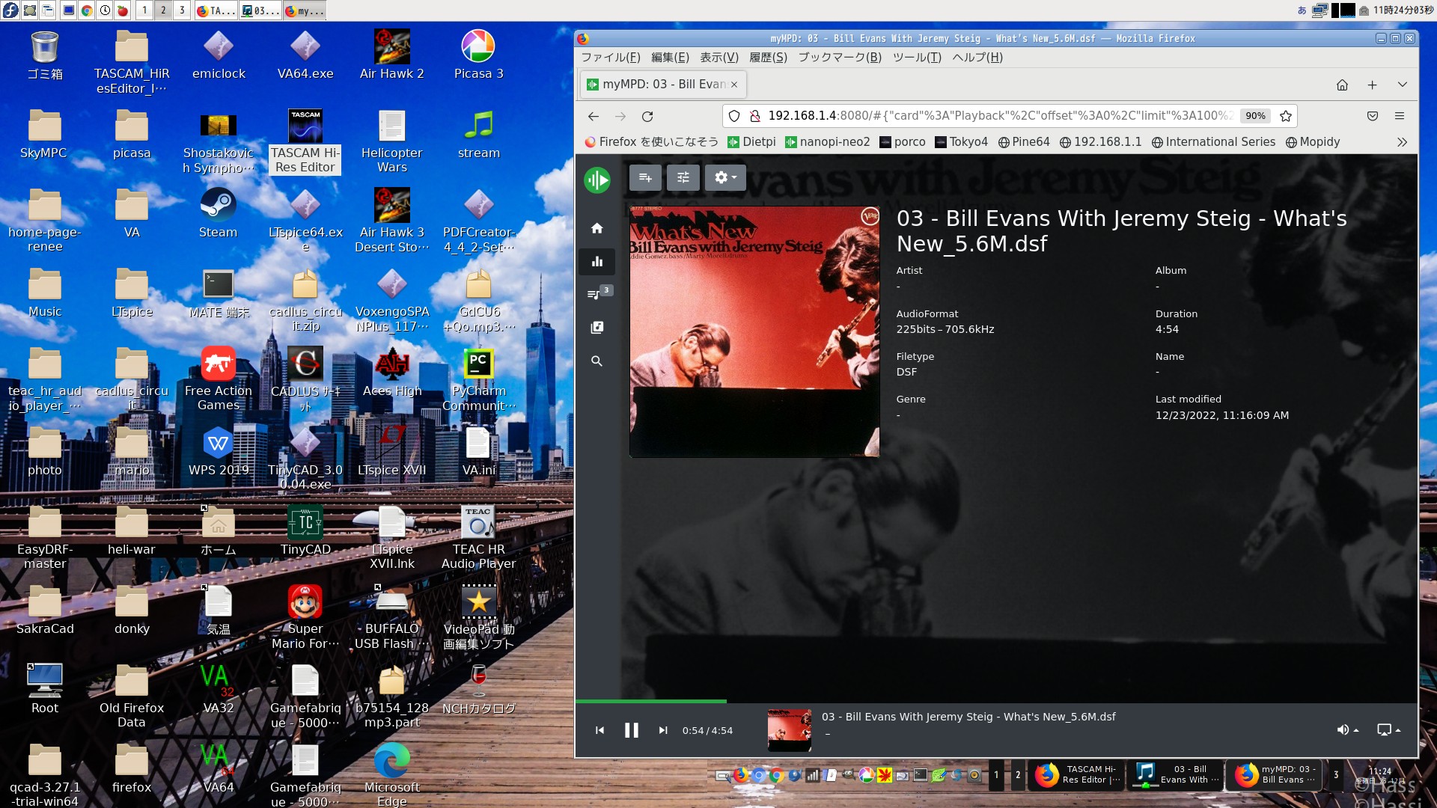This screenshot has height=808, width=1437.
Task: Open the ツール(T) menu
Action: (916, 58)
